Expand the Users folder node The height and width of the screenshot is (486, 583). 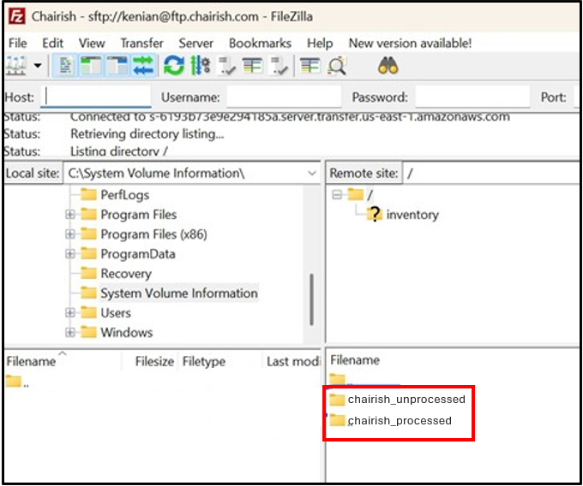pyautogui.click(x=70, y=313)
